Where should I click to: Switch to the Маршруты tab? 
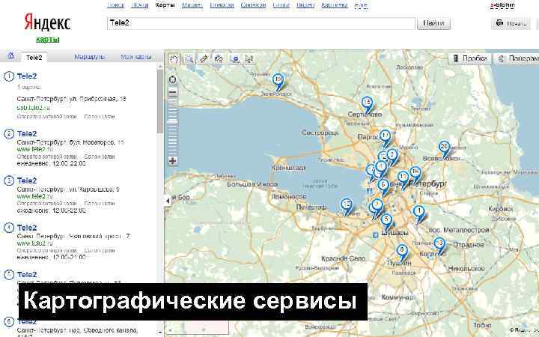89,57
